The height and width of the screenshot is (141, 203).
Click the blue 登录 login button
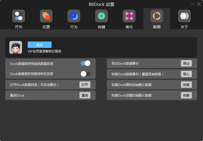tap(40, 45)
